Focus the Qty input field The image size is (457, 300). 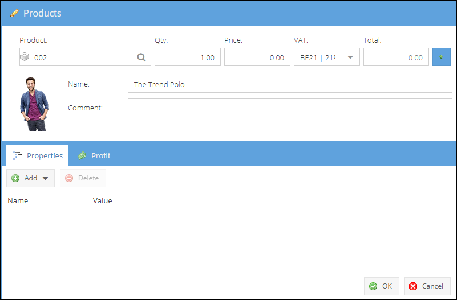coord(187,57)
